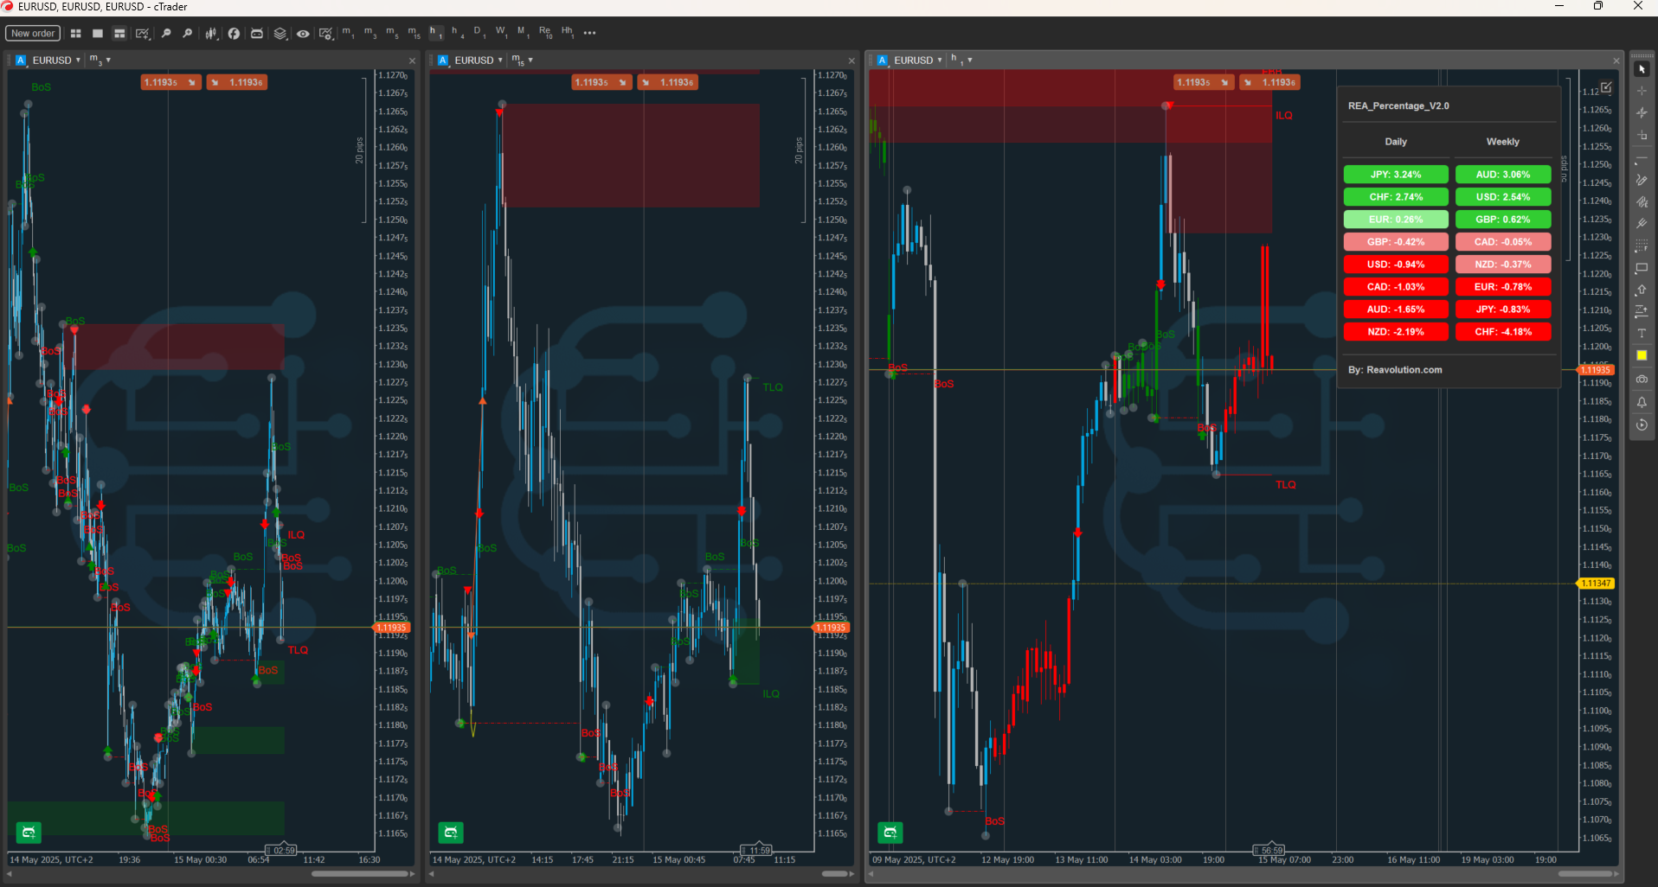Click buy 1.11936 button in third chart
The image size is (1658, 887).
1269,82
